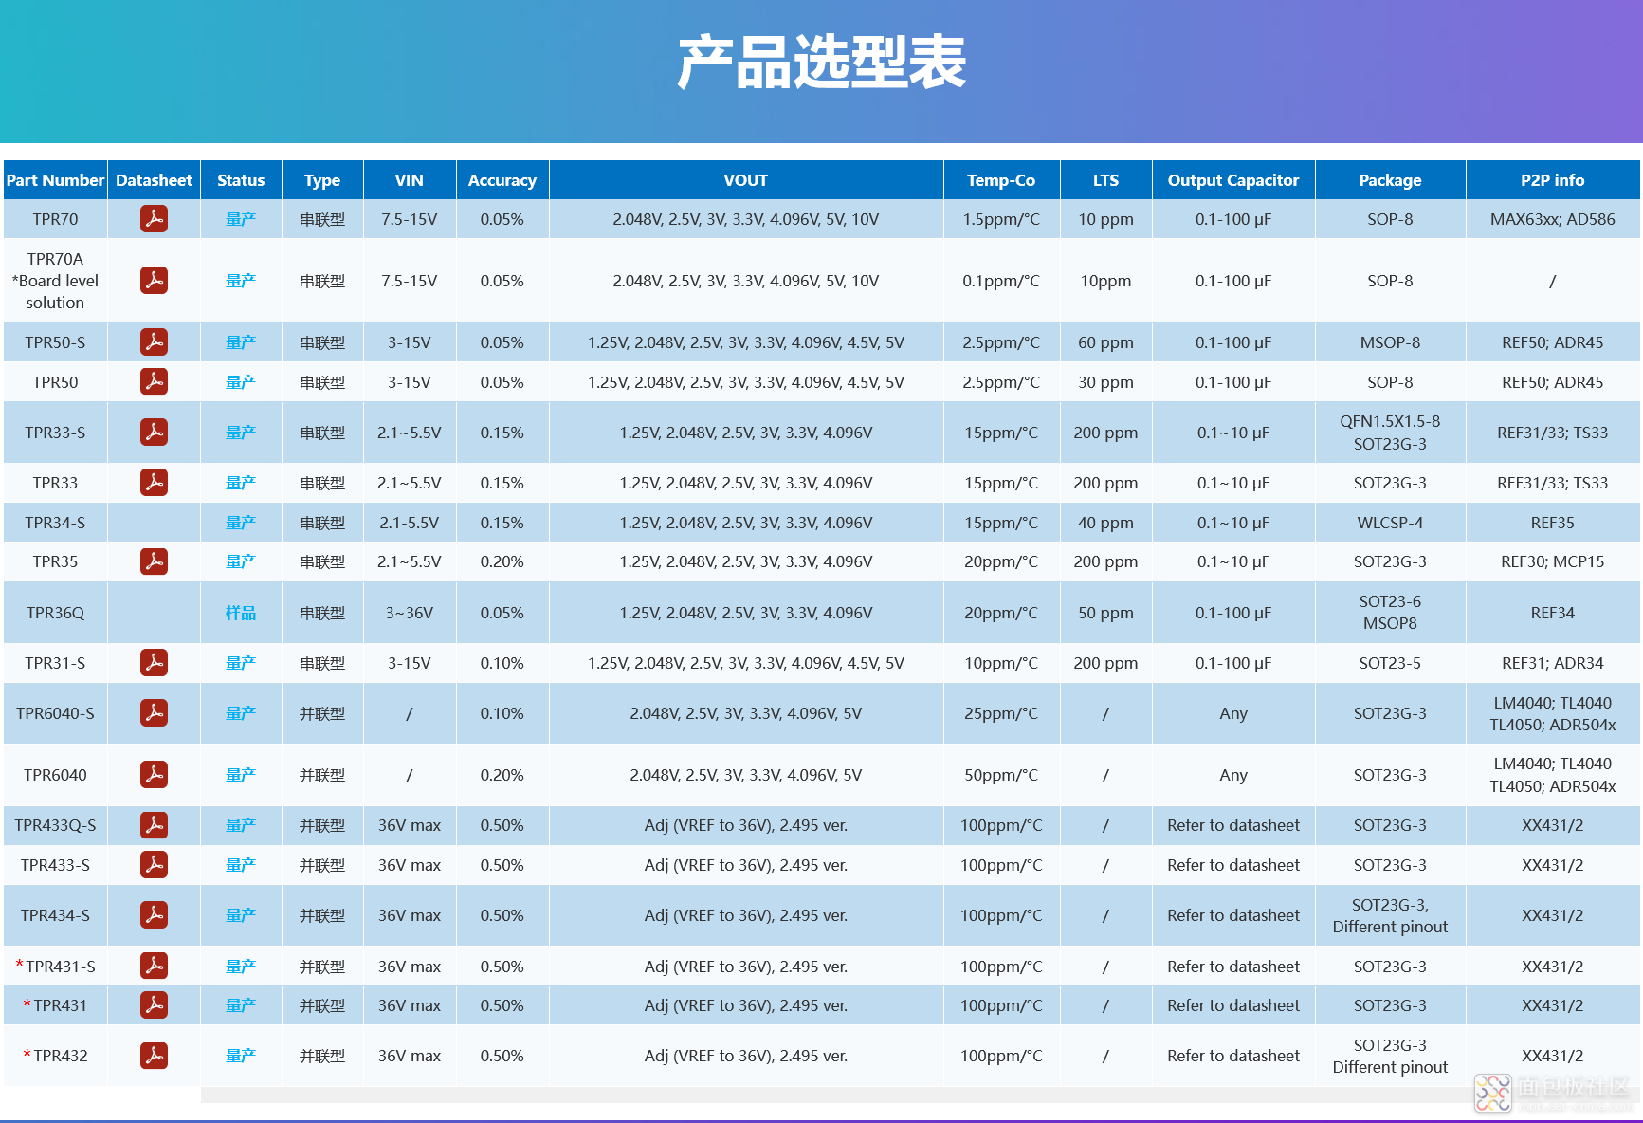Open the TPR70A datasheet PDF icon

coord(155,281)
